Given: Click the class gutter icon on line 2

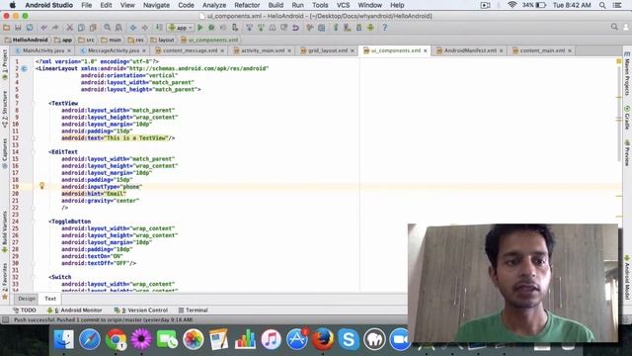Looking at the screenshot, I should point(24,68).
